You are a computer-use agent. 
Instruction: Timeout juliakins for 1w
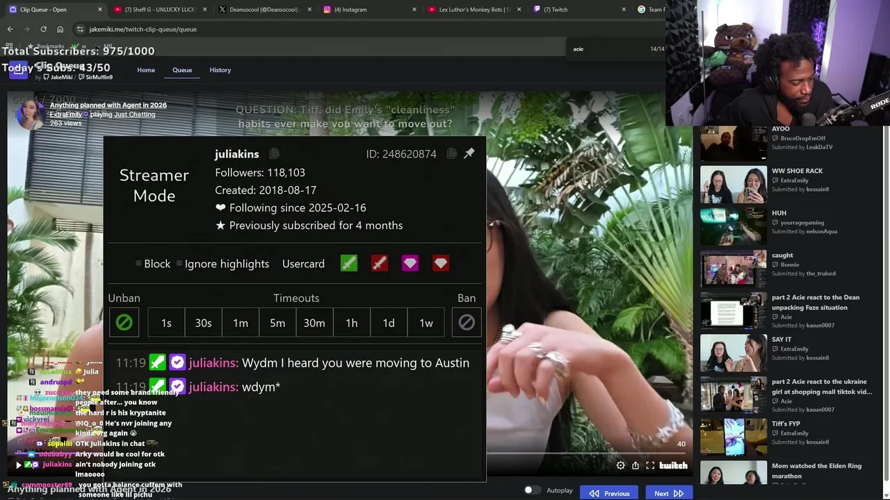tap(426, 322)
